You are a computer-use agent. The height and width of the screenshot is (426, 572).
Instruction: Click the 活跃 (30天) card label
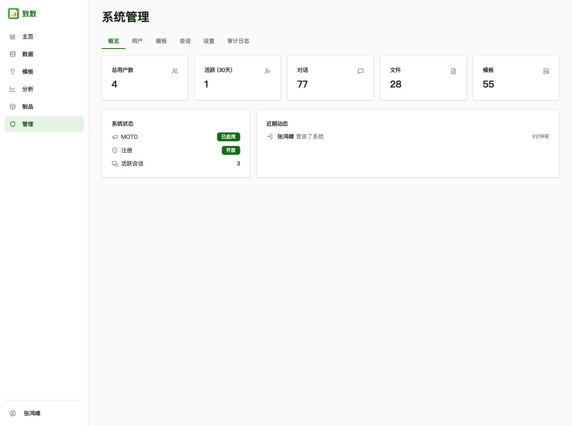click(218, 70)
